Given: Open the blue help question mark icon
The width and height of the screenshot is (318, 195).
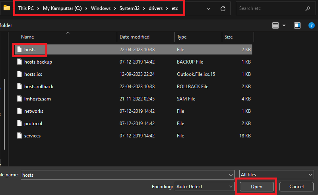Looking at the screenshot, I should tap(312, 25).
